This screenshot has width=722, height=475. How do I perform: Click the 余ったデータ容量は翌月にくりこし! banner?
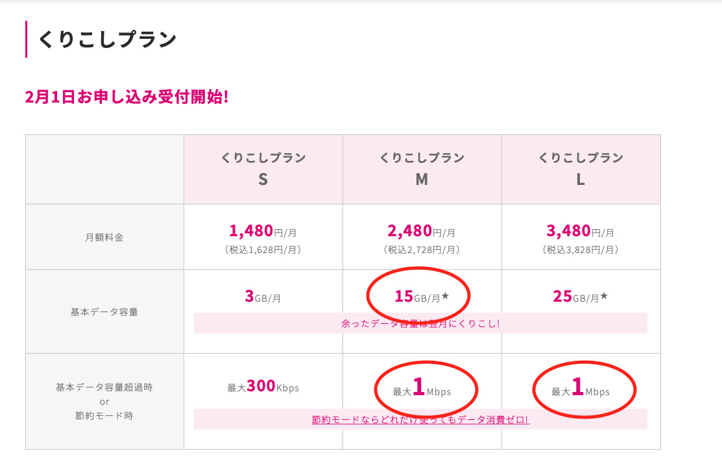click(420, 323)
